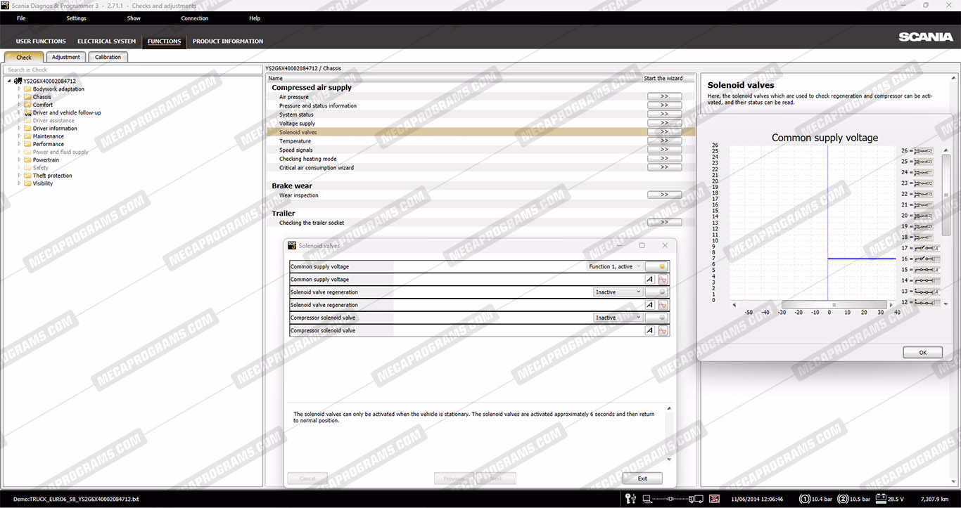Switch to the Calibration tab

tap(108, 57)
